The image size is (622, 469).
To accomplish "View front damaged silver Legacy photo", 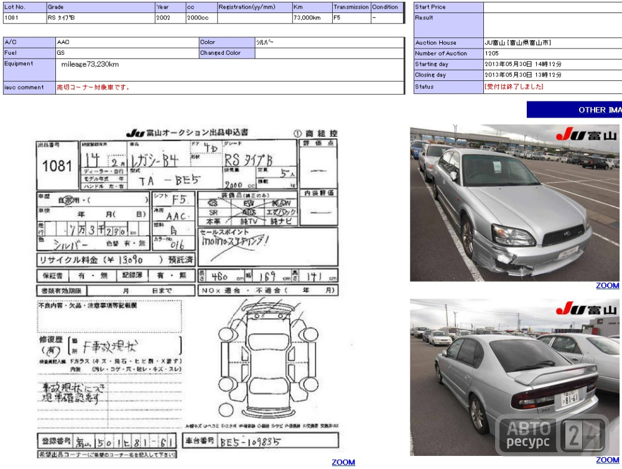I will pos(514,203).
